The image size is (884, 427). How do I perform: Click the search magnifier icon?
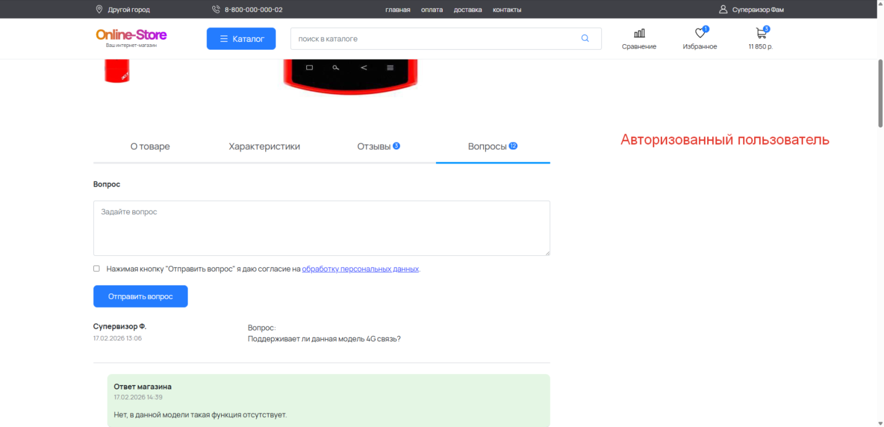[585, 38]
